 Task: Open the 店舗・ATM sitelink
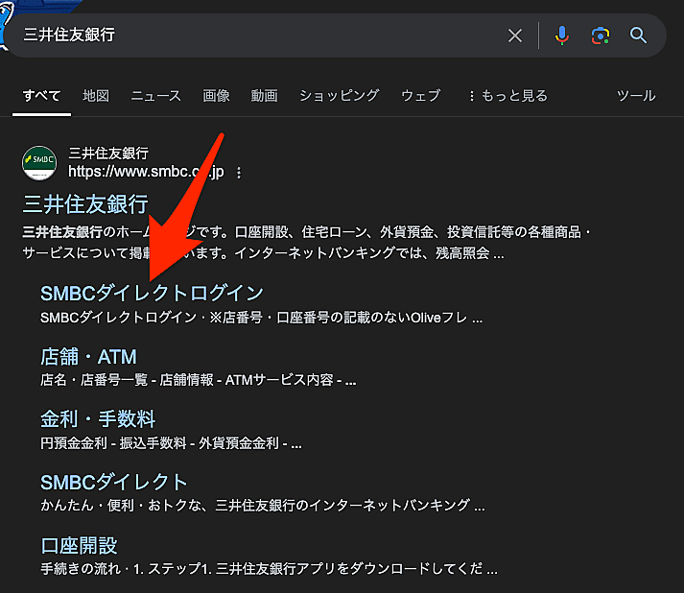click(x=88, y=357)
